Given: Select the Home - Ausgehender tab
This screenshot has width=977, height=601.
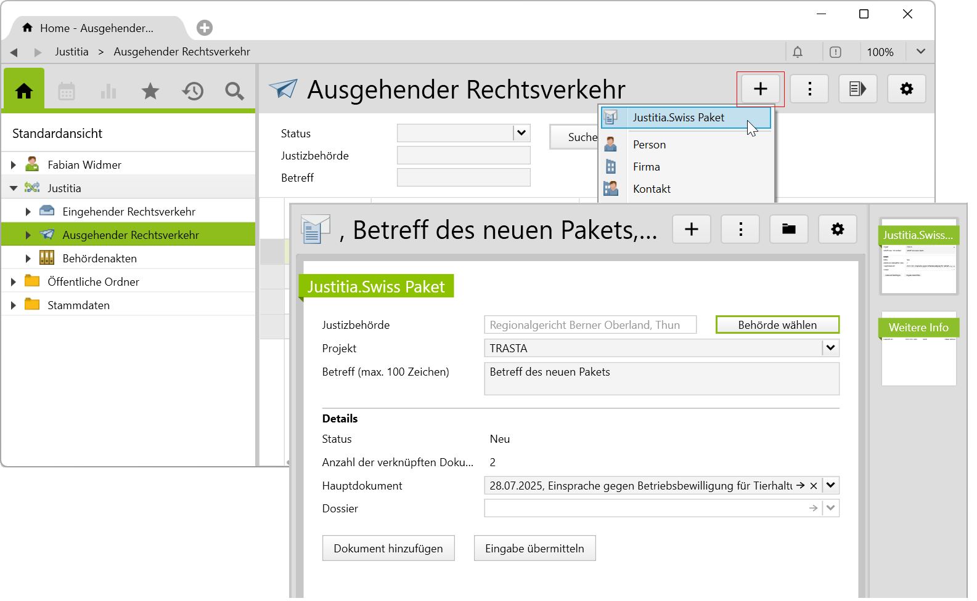Looking at the screenshot, I should tap(96, 28).
